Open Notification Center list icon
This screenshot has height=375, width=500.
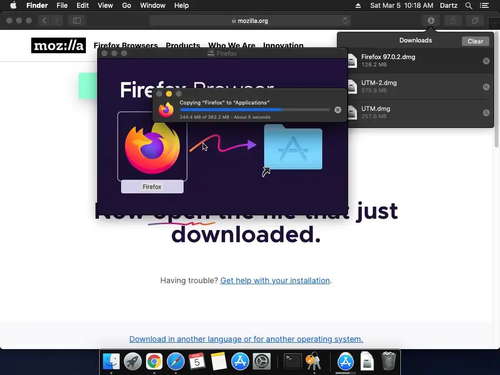click(484, 5)
